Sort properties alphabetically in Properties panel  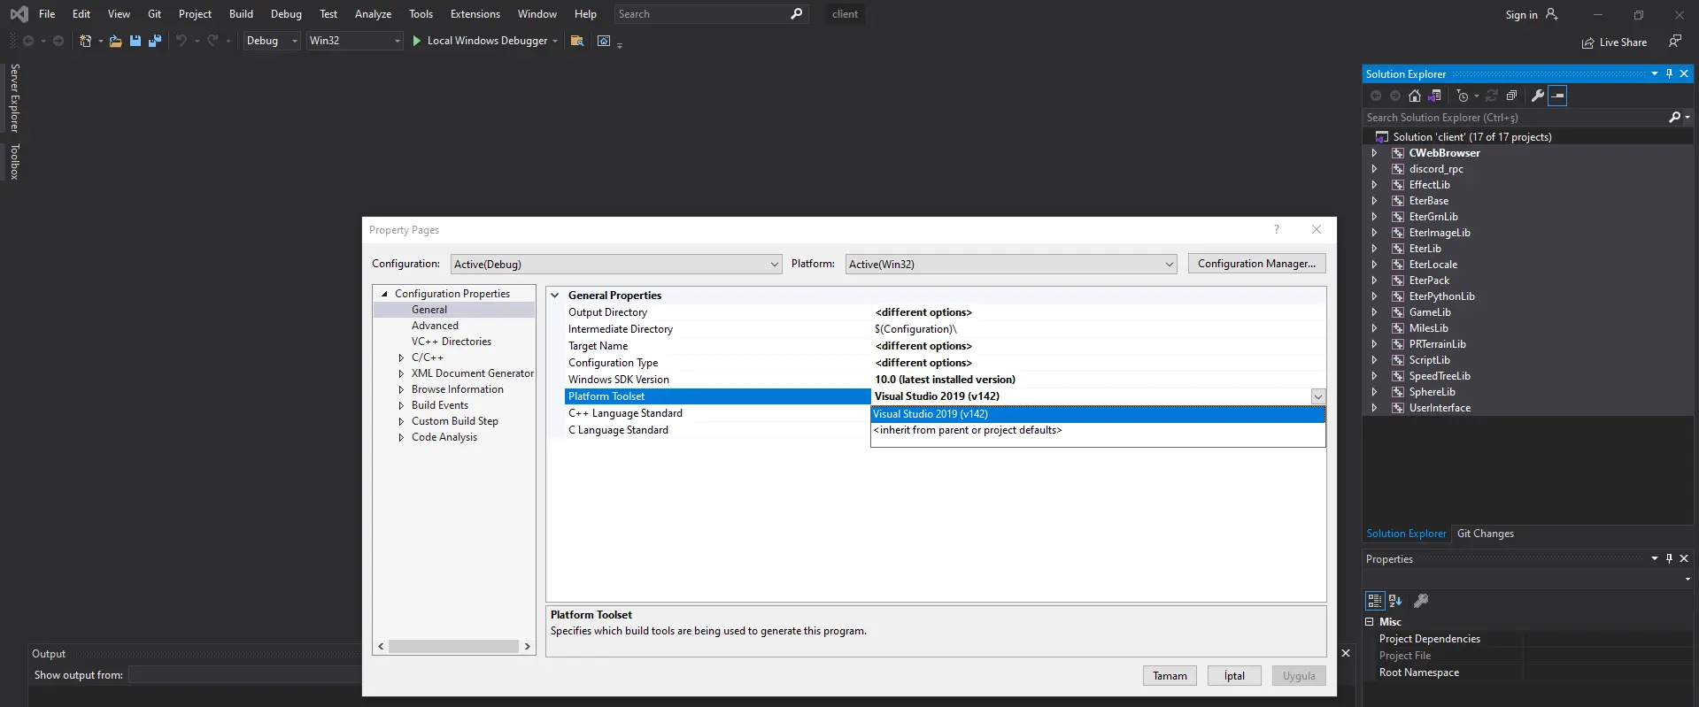coord(1395,601)
